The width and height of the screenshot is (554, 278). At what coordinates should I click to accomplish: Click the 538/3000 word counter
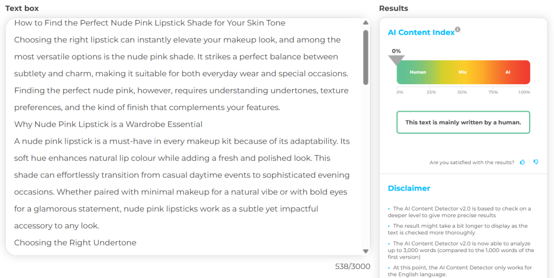point(353,266)
